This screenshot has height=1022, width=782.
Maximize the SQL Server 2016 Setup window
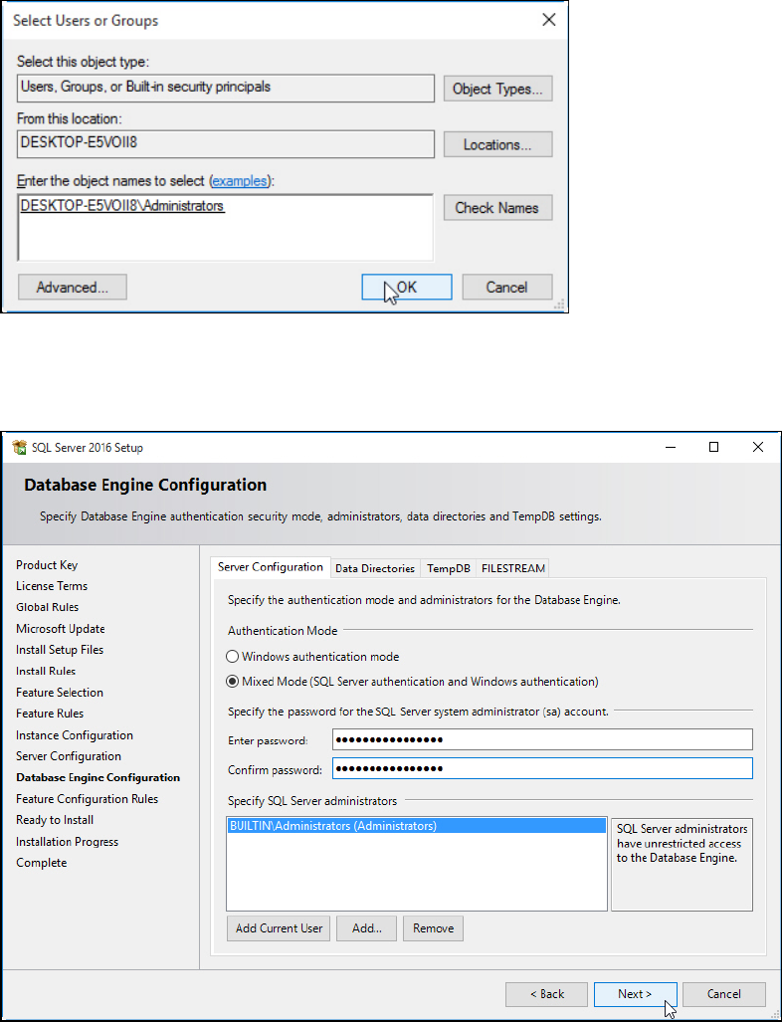(713, 447)
